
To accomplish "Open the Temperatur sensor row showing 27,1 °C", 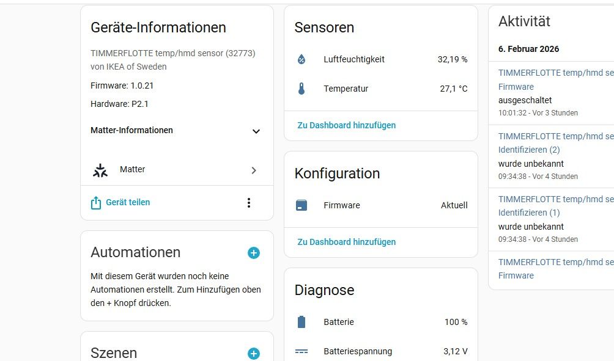I will (x=380, y=89).
